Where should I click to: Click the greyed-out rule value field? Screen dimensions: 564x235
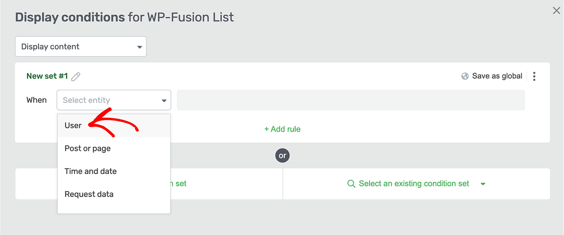tap(351, 100)
